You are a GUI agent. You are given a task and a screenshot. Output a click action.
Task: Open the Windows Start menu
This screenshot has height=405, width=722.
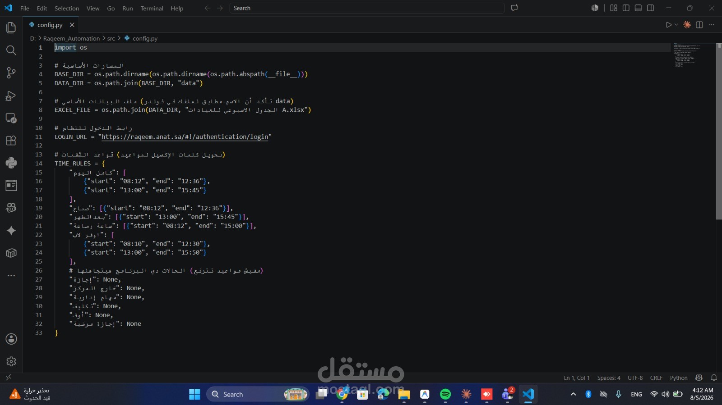pyautogui.click(x=194, y=394)
